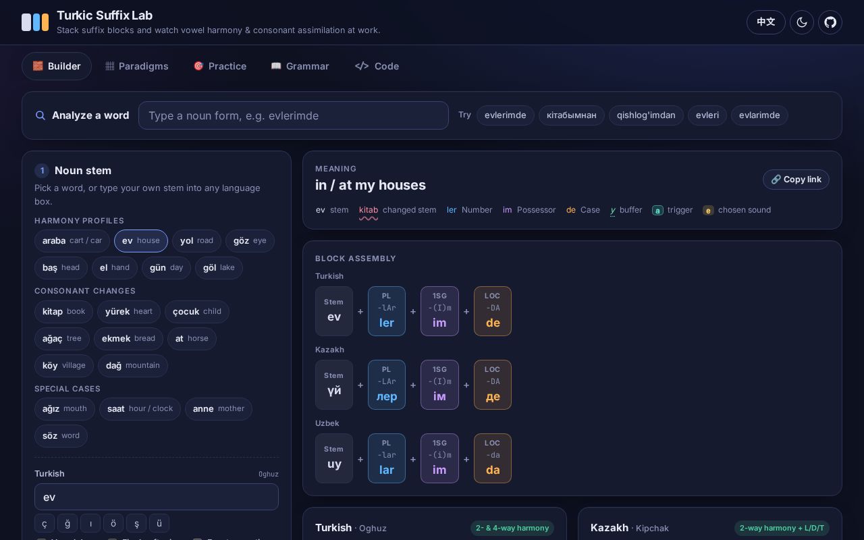Image resolution: width=864 pixels, height=540 pixels.
Task: Try the example word qishlog'imdan
Action: [646, 115]
